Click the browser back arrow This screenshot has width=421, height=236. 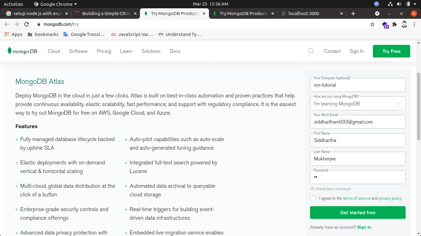coord(7,24)
